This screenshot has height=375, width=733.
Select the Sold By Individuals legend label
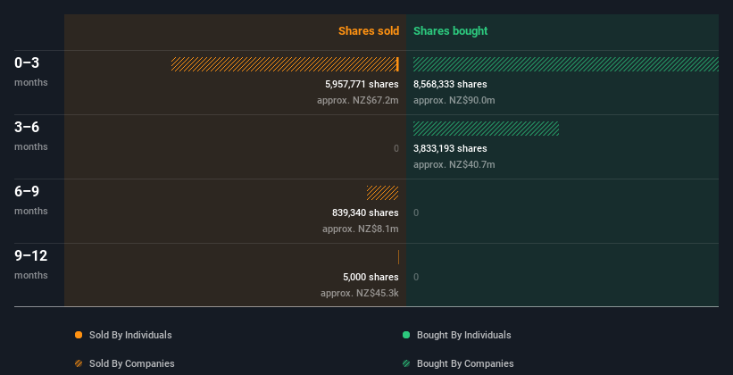(130, 335)
